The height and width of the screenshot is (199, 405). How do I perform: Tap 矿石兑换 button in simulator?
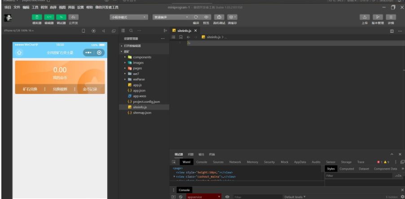point(30,89)
